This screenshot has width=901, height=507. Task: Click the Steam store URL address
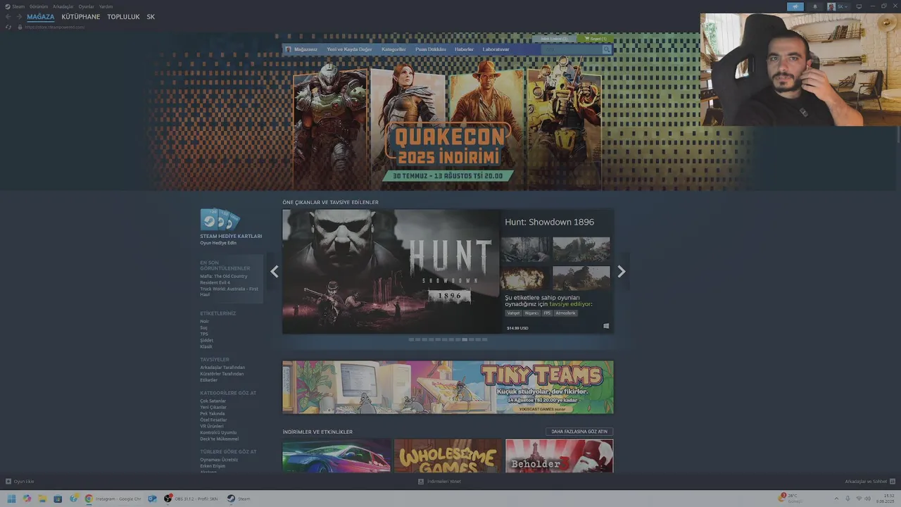click(x=54, y=27)
